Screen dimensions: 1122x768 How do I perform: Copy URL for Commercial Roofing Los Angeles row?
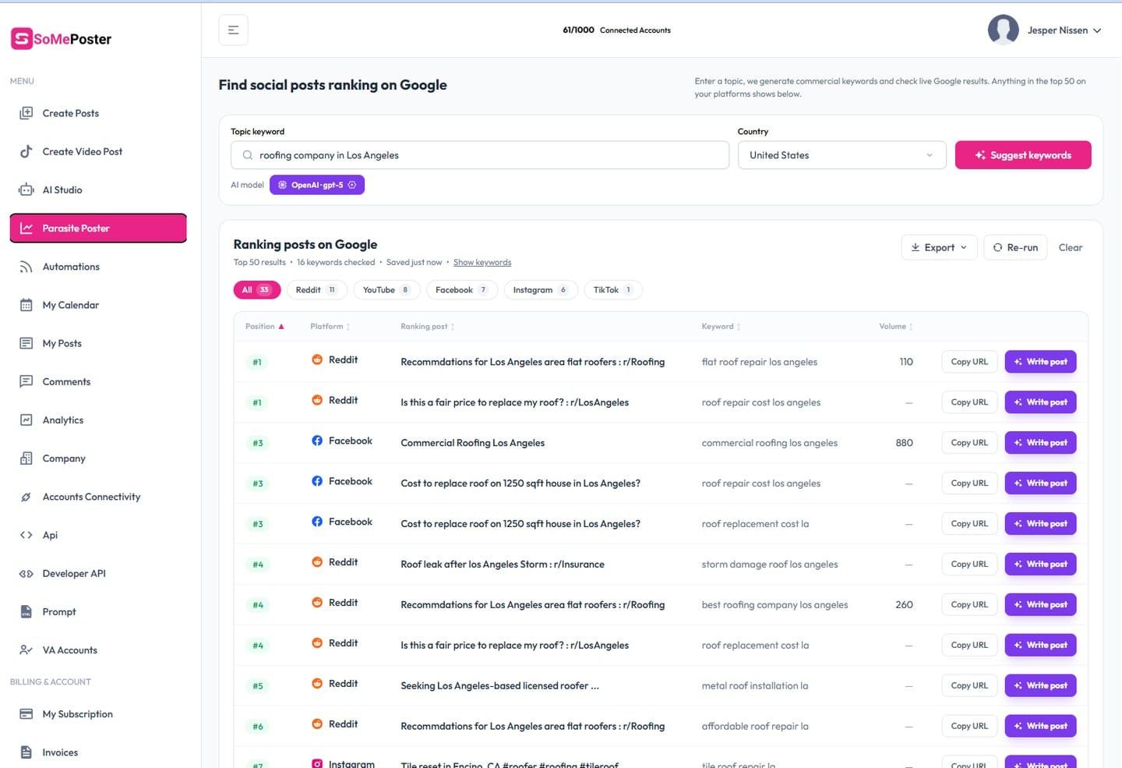[969, 443]
